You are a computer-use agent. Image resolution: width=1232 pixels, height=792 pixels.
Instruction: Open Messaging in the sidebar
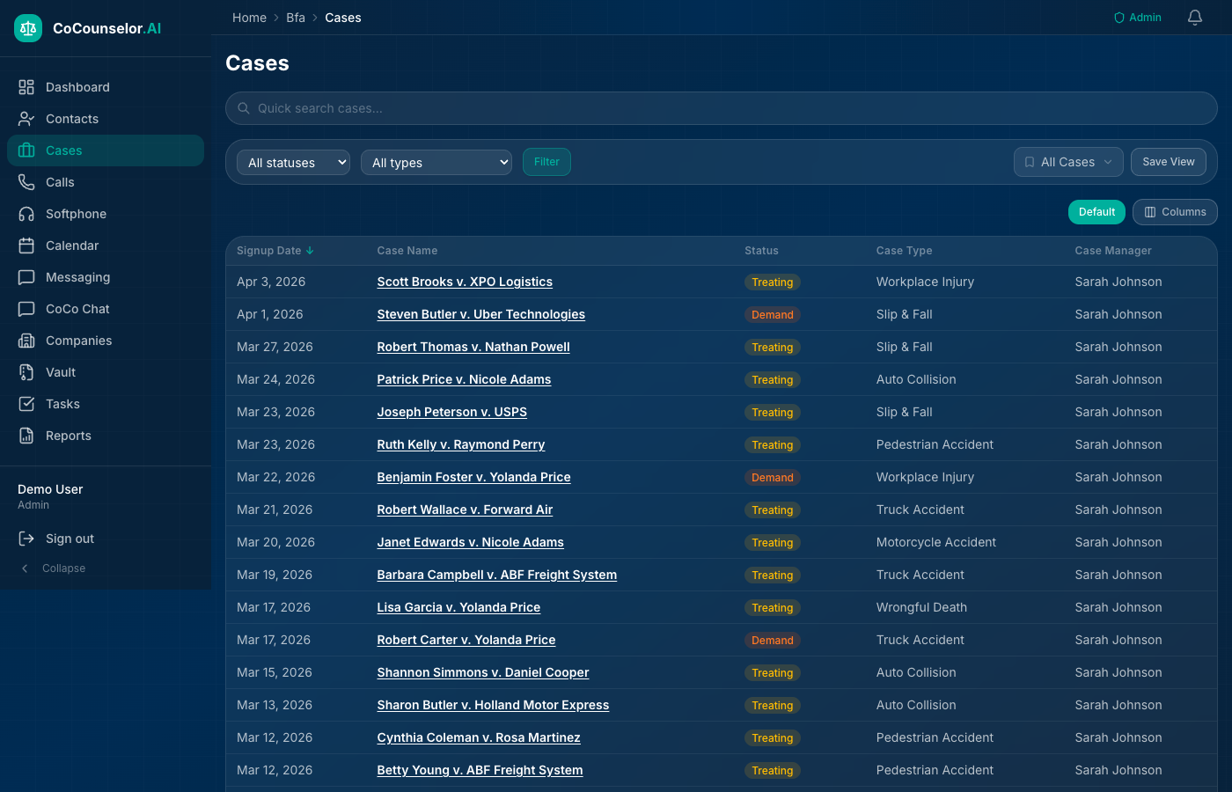(106, 277)
